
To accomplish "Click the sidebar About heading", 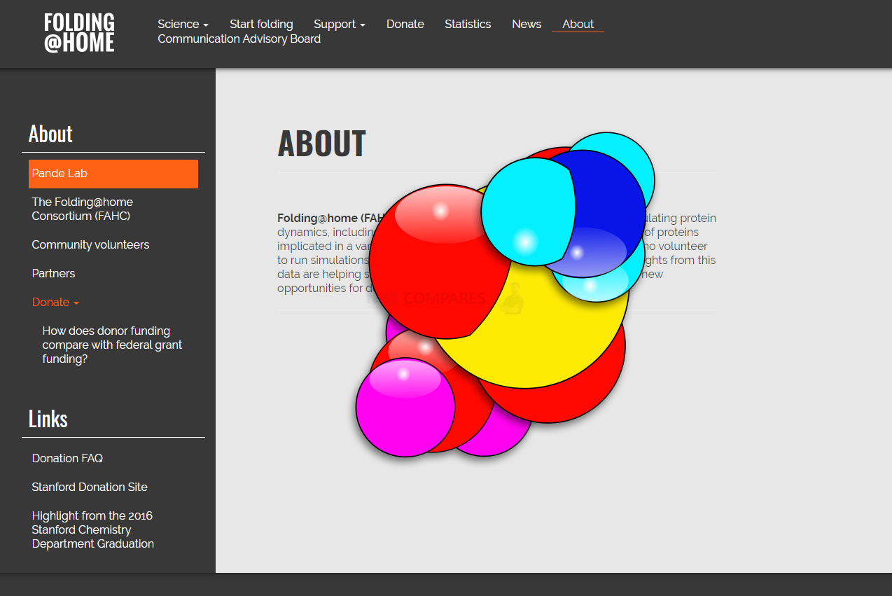I will [50, 134].
